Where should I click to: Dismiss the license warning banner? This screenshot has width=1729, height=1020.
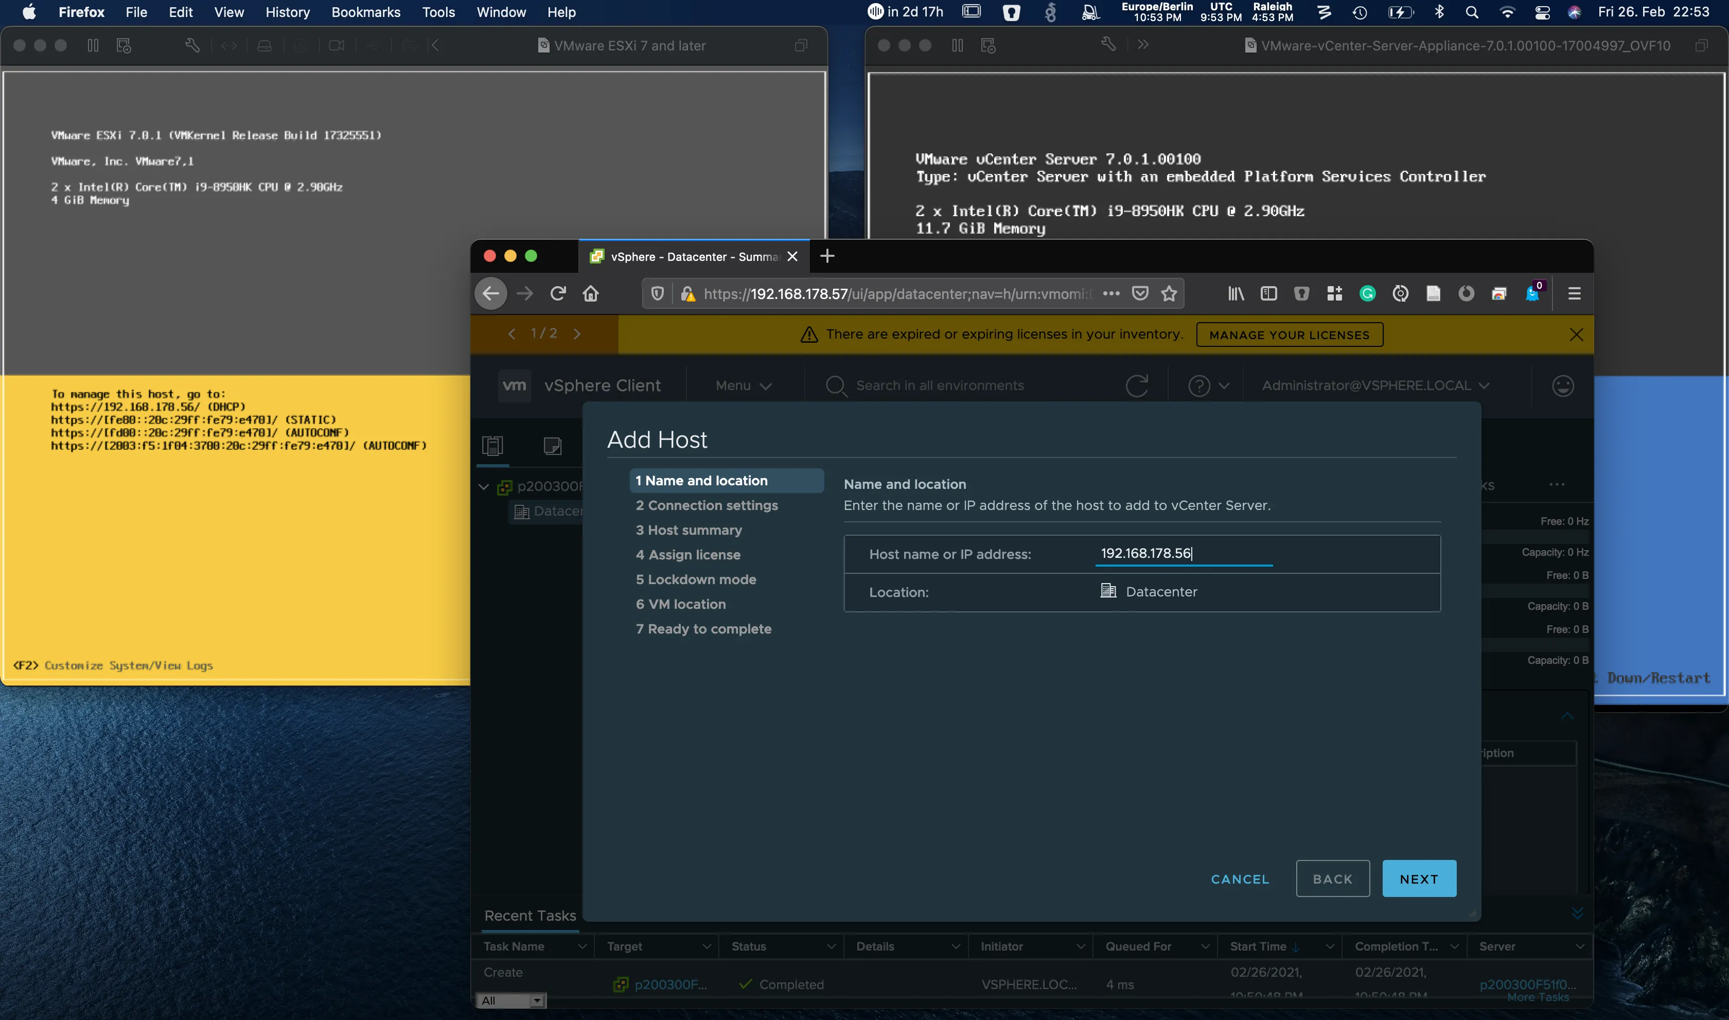click(x=1577, y=335)
